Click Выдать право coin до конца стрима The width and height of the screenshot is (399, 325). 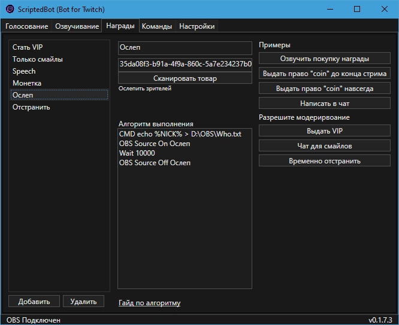325,74
